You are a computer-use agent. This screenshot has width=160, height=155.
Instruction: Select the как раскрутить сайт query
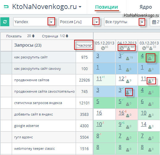click(31, 57)
